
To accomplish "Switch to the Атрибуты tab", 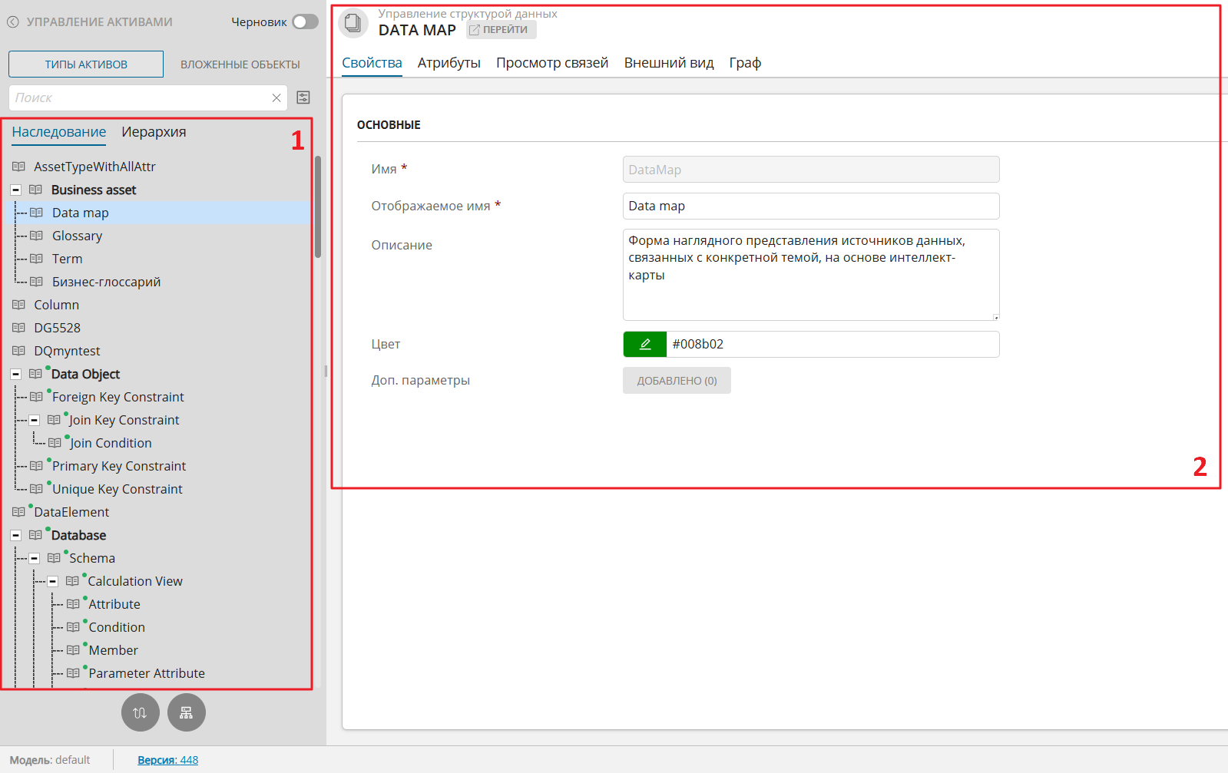I will [449, 63].
